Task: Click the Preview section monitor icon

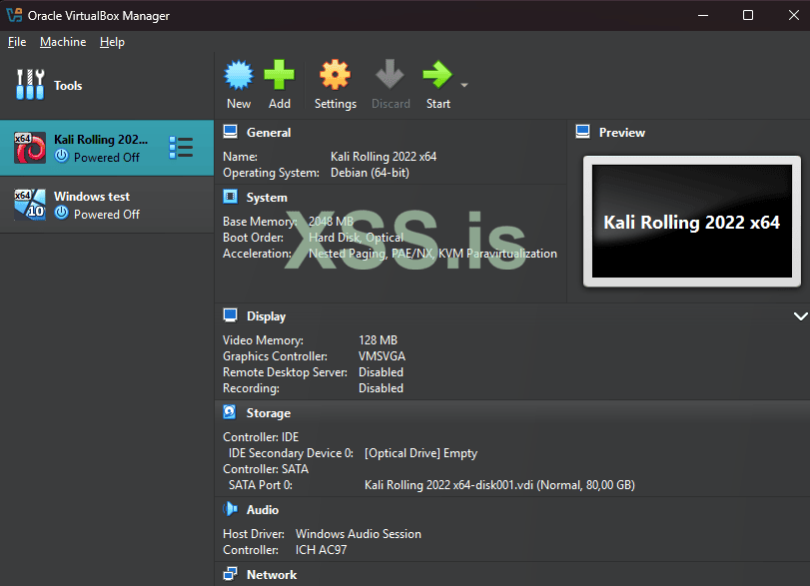Action: tap(582, 132)
